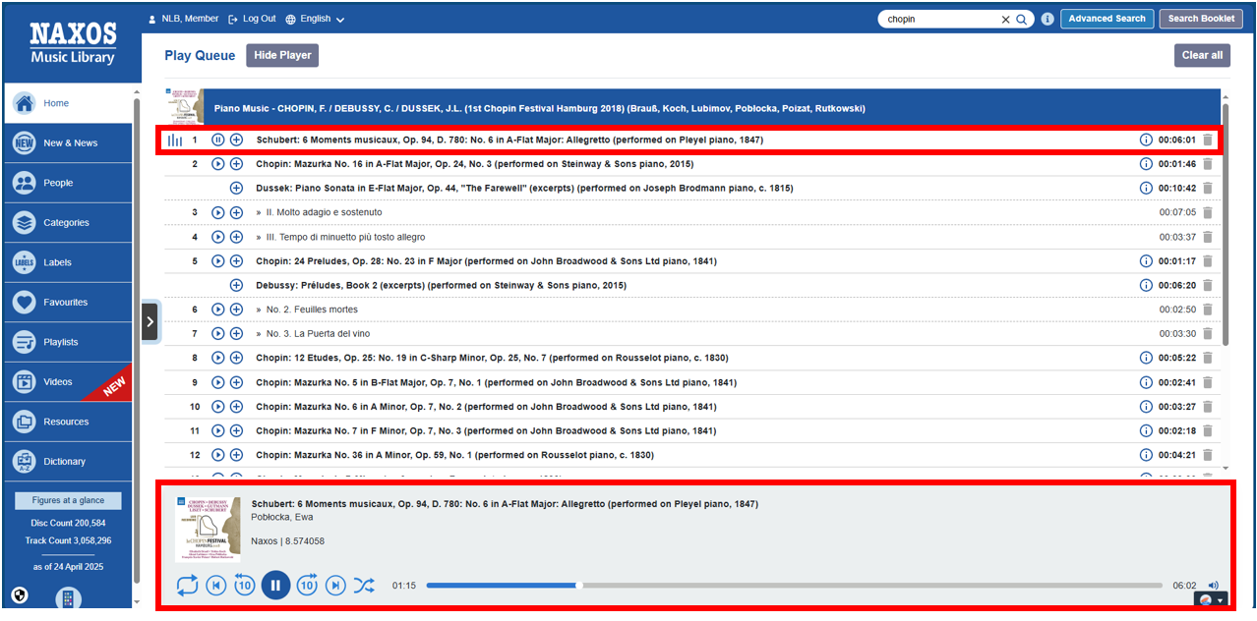
Task: Delete Molto adagio e sostenuto from queue
Action: 1208,212
